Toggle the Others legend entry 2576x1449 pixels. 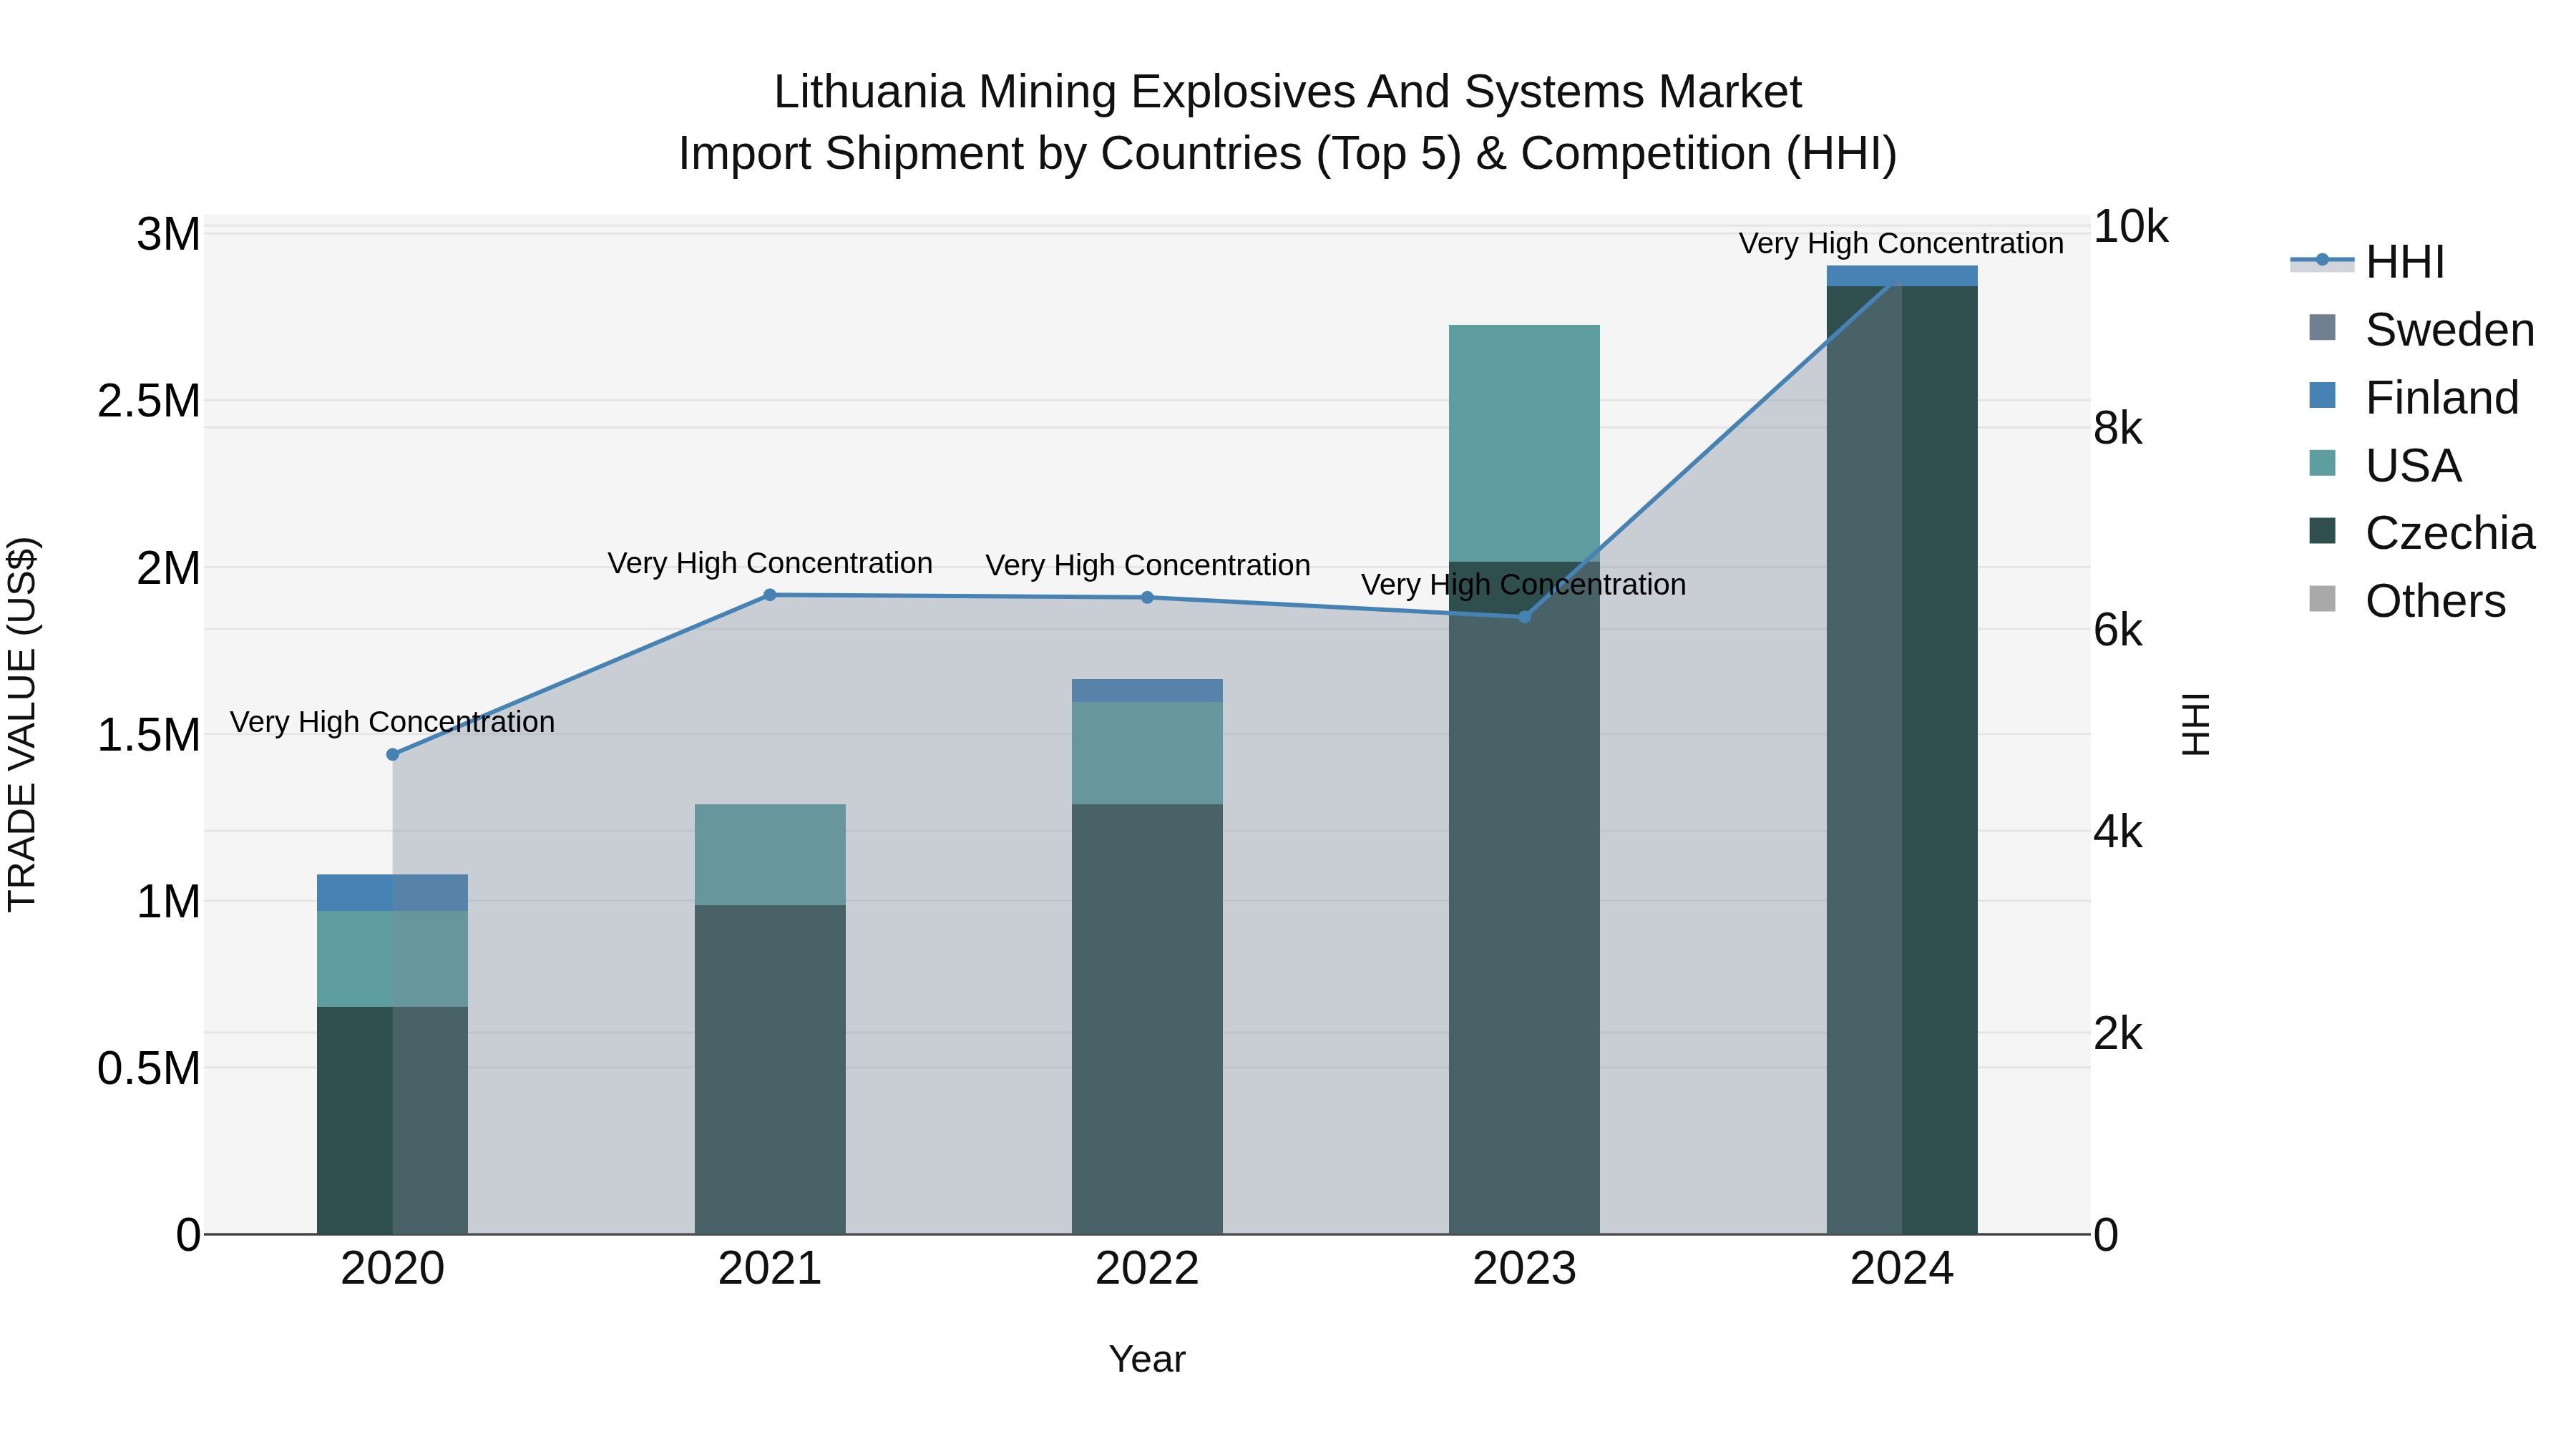pyautogui.click(x=2407, y=600)
